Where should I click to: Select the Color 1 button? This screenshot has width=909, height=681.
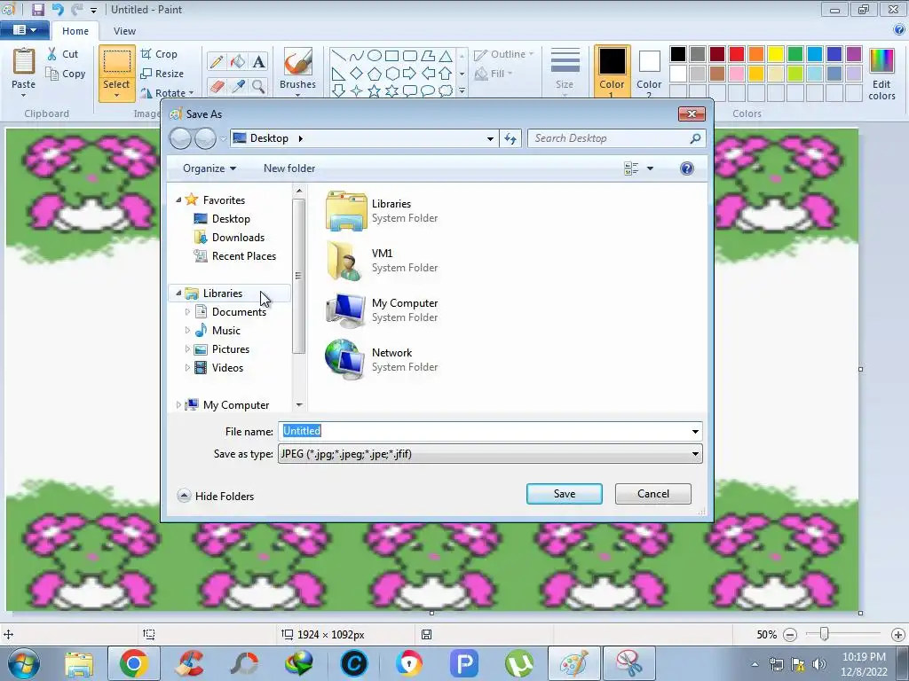pyautogui.click(x=613, y=71)
